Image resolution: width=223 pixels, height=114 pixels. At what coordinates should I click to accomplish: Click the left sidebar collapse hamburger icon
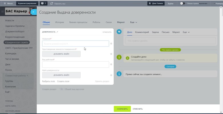[x=2, y=11]
